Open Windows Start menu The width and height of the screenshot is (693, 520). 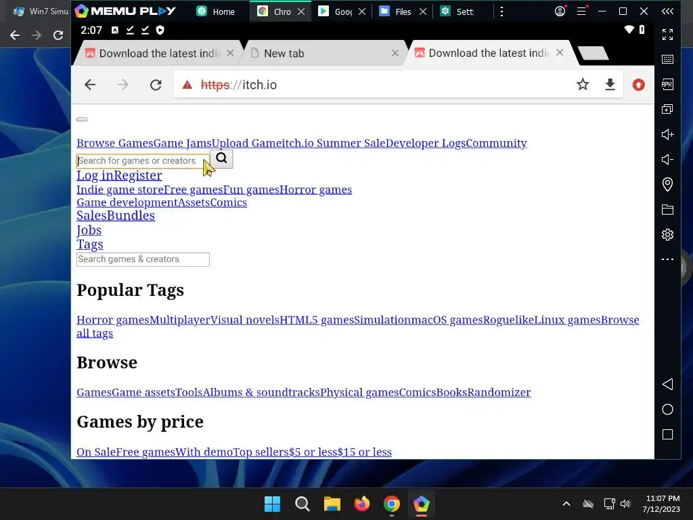(272, 504)
